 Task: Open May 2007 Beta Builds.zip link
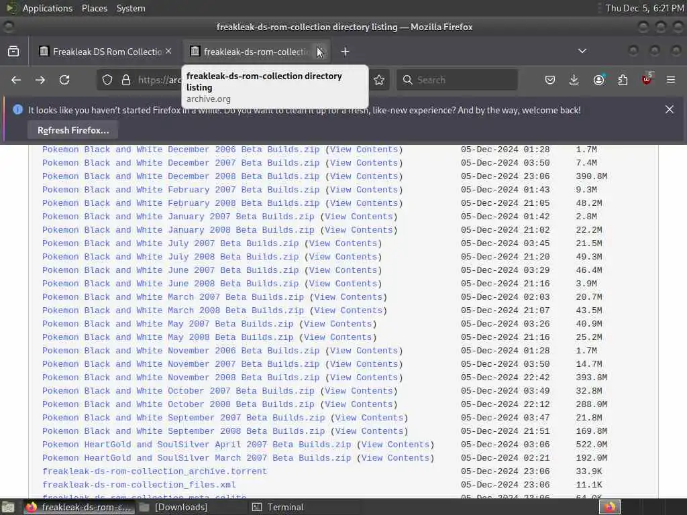tap(167, 324)
